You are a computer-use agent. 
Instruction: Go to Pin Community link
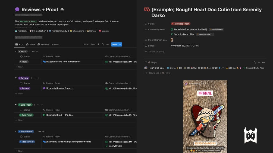tap(58, 31)
